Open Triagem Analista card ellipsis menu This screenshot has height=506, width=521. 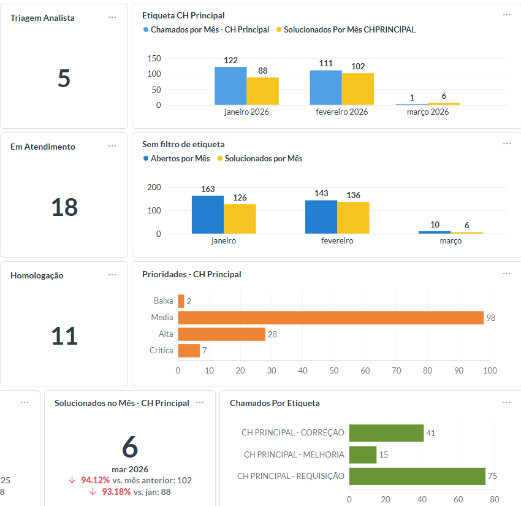click(x=112, y=17)
